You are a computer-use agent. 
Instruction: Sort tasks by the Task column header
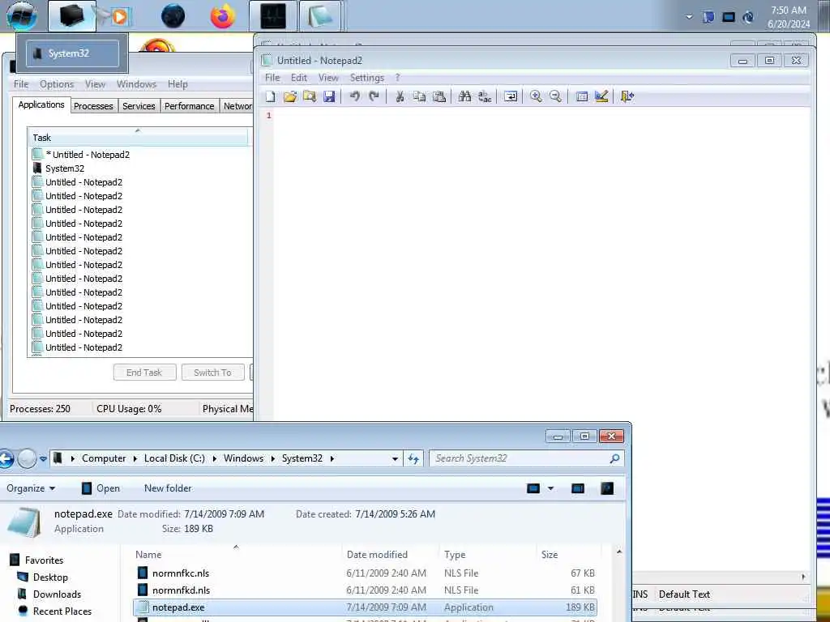[138, 138]
